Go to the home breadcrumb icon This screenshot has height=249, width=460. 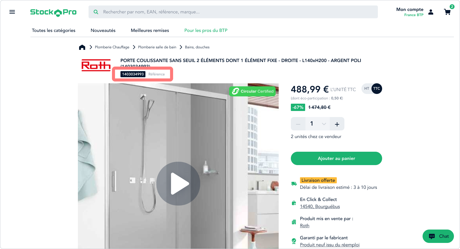(82, 47)
